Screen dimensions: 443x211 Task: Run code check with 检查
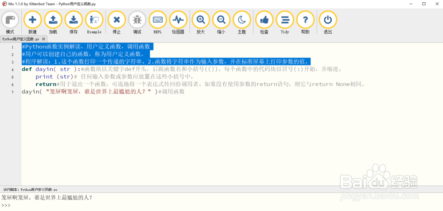264,23
